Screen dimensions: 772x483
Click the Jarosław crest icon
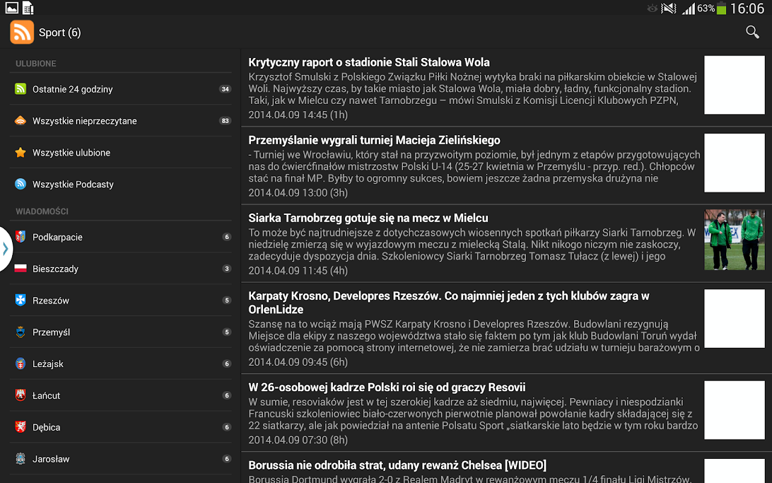point(21,459)
